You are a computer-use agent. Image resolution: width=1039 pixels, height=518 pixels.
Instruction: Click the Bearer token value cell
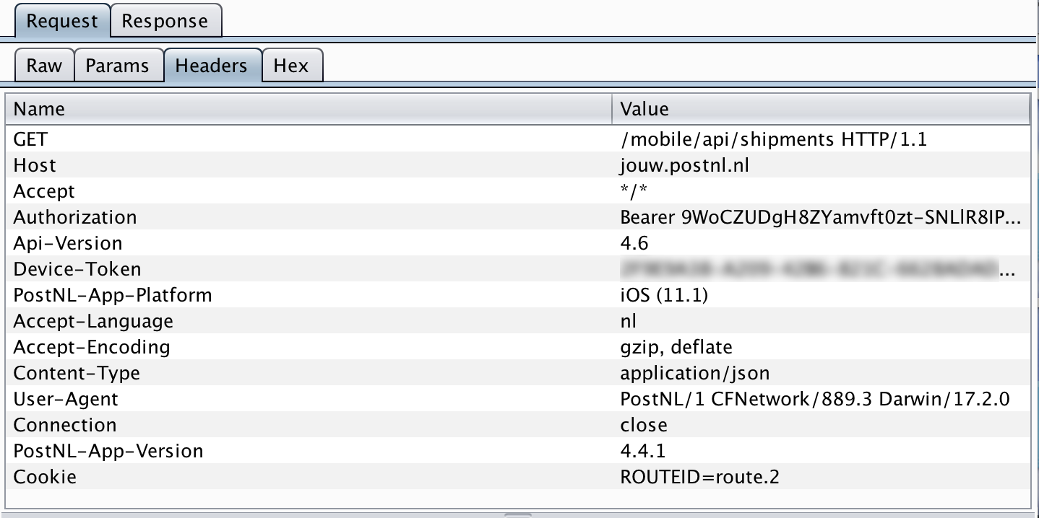820,217
